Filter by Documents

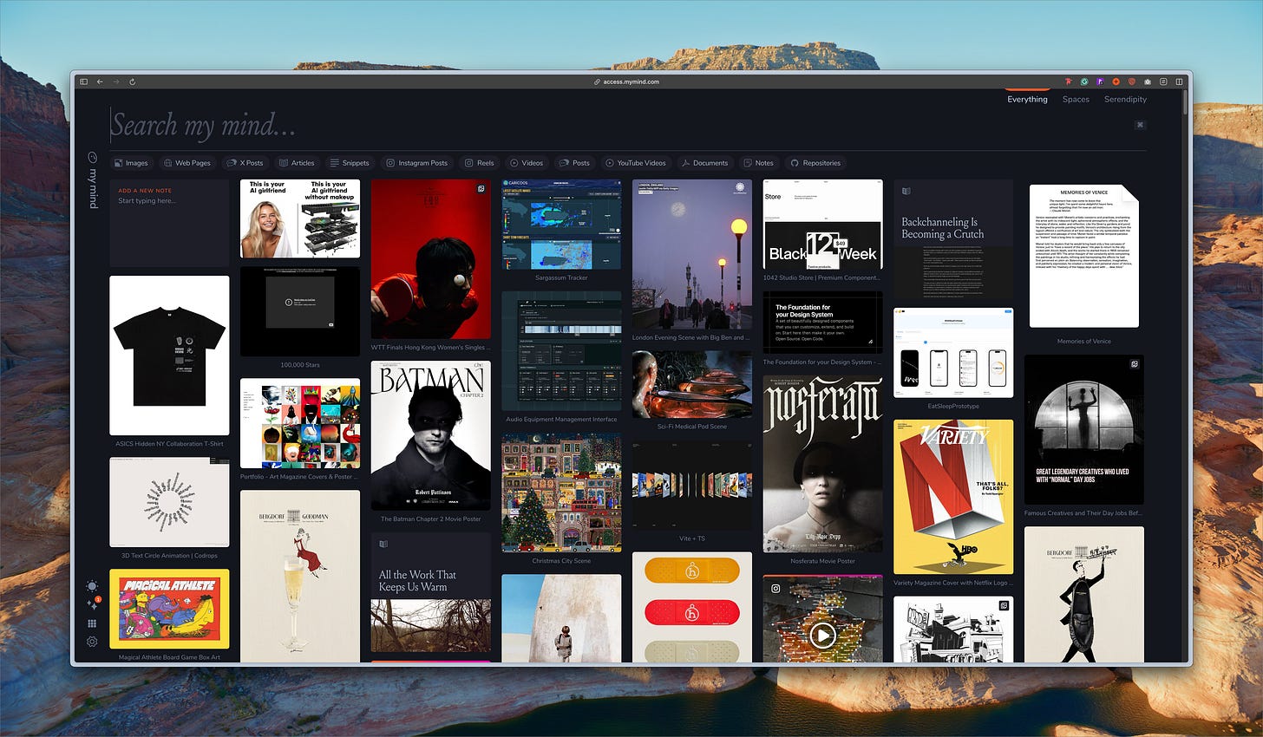704,163
